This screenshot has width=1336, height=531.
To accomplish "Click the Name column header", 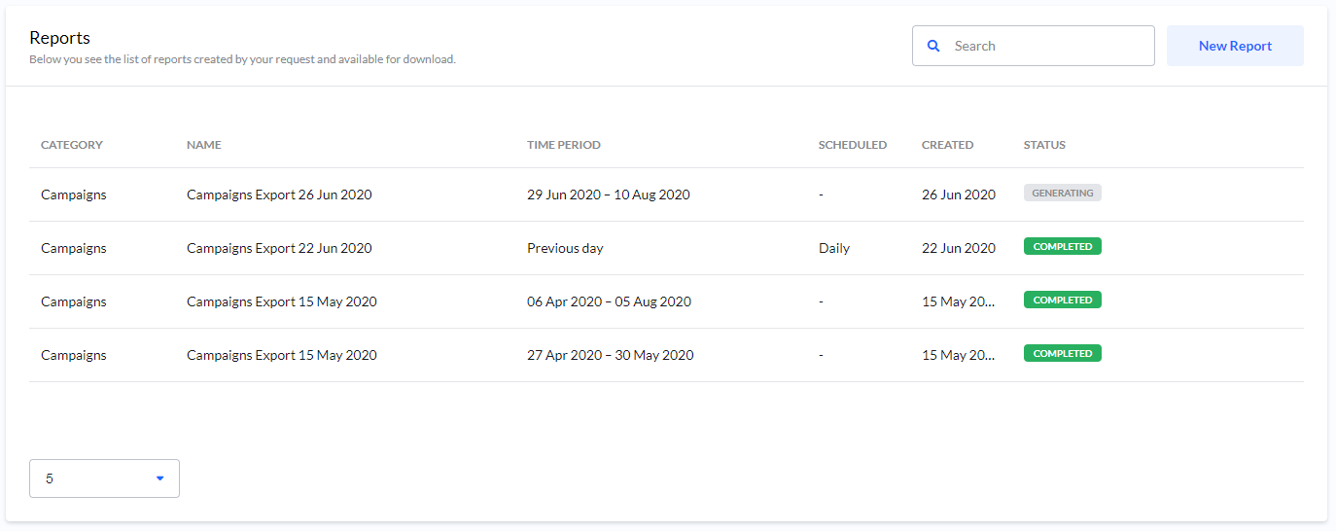I will tap(204, 145).
